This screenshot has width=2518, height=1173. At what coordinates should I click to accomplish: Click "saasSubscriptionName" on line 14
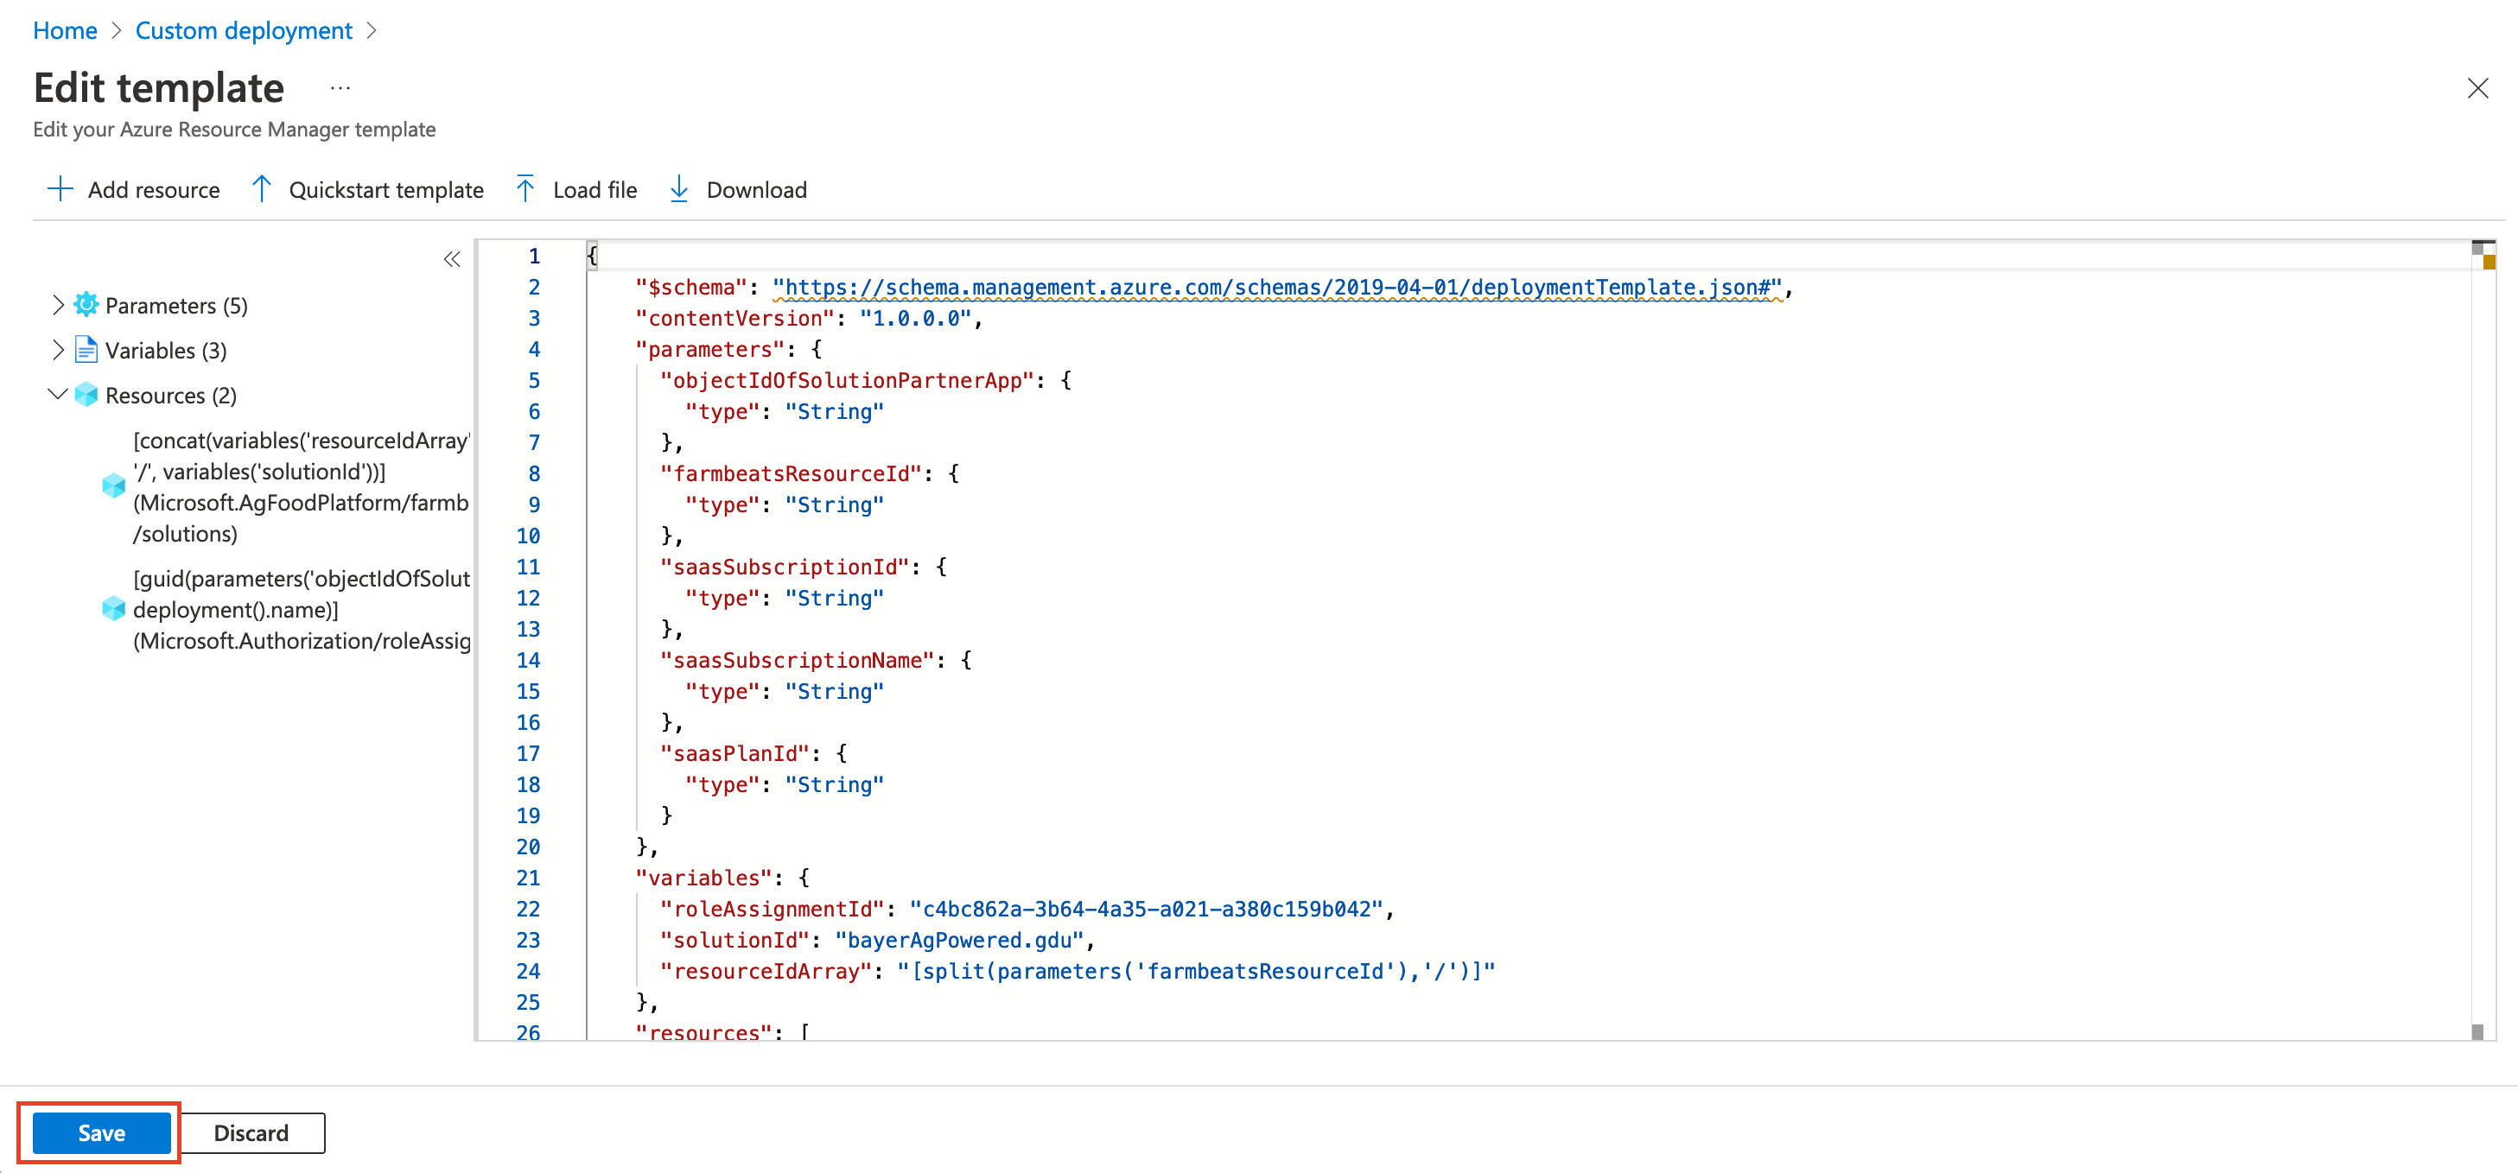(x=798, y=661)
